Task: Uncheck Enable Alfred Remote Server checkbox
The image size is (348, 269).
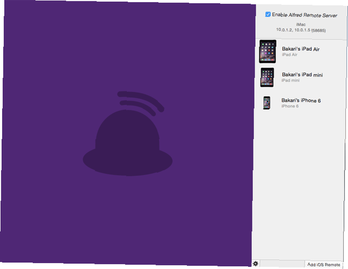Action: tap(268, 14)
